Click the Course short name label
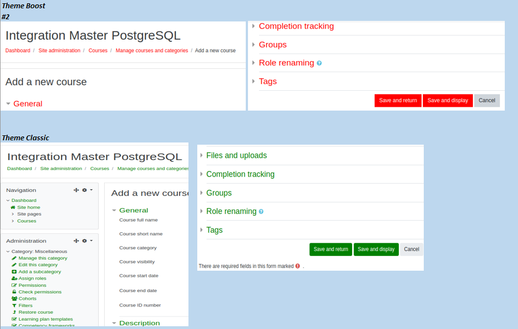The height and width of the screenshot is (329, 518). pos(141,234)
